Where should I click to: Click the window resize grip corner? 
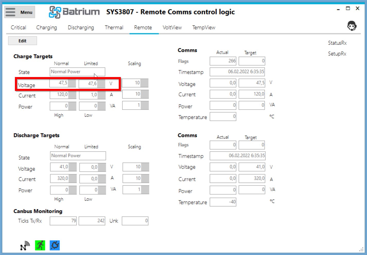coord(361,250)
